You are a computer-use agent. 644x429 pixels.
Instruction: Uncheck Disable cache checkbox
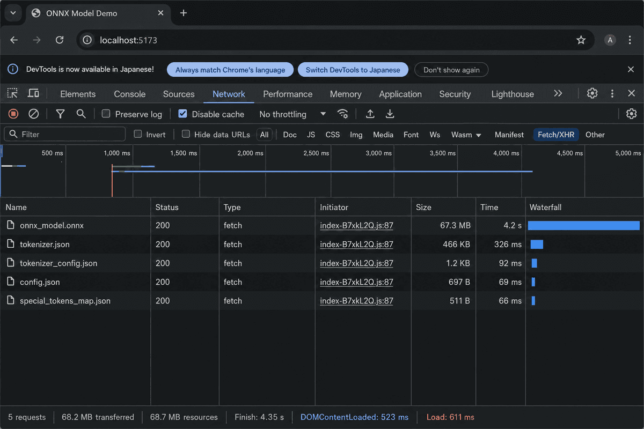tap(182, 114)
